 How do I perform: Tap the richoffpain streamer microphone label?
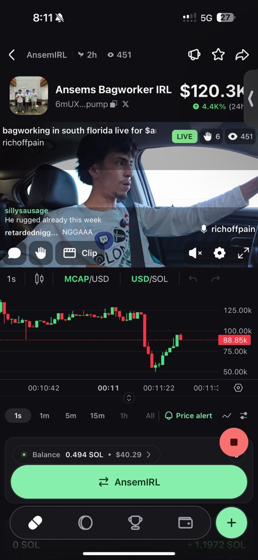pyautogui.click(x=228, y=229)
